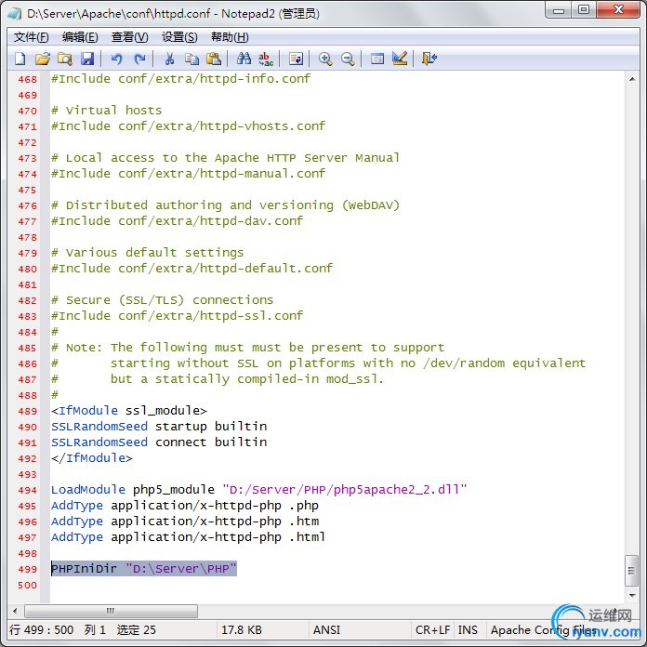Click SSLRandomSeed connect builtin line
The image size is (647, 647).
click(159, 442)
